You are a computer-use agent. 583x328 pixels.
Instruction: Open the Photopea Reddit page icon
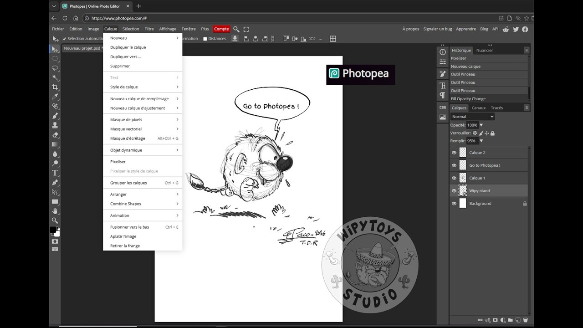click(506, 29)
